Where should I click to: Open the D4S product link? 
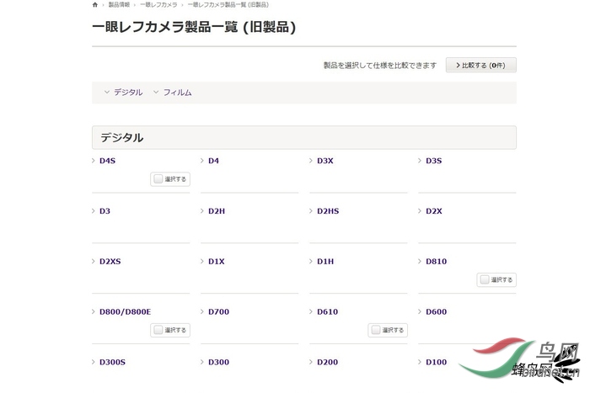(x=107, y=161)
